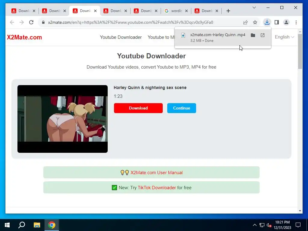Click the red Download button

coord(138,108)
